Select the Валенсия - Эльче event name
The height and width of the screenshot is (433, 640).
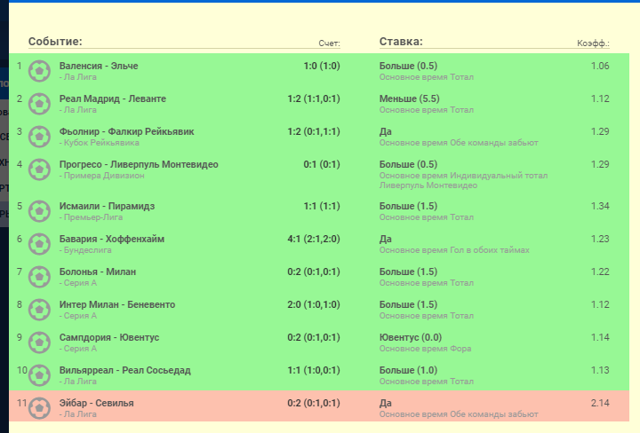click(x=99, y=66)
